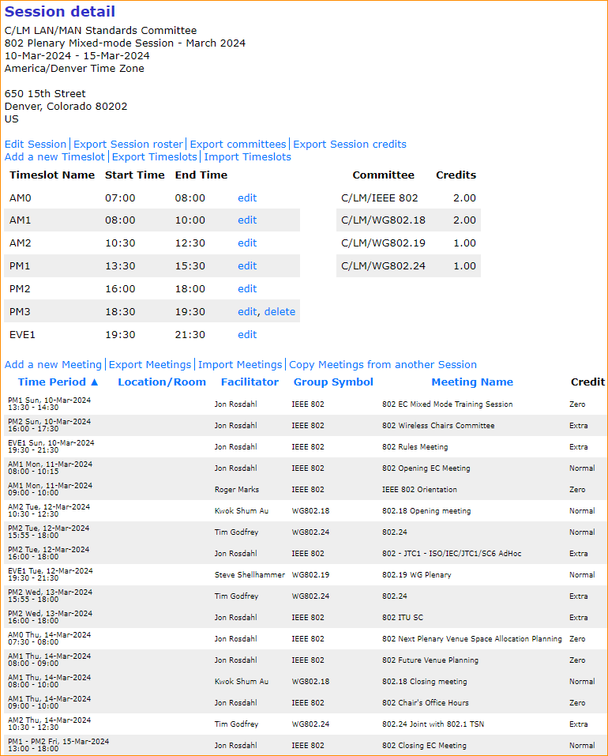This screenshot has height=756, width=608.
Task: Click Import Meetings link
Action: pyautogui.click(x=240, y=364)
